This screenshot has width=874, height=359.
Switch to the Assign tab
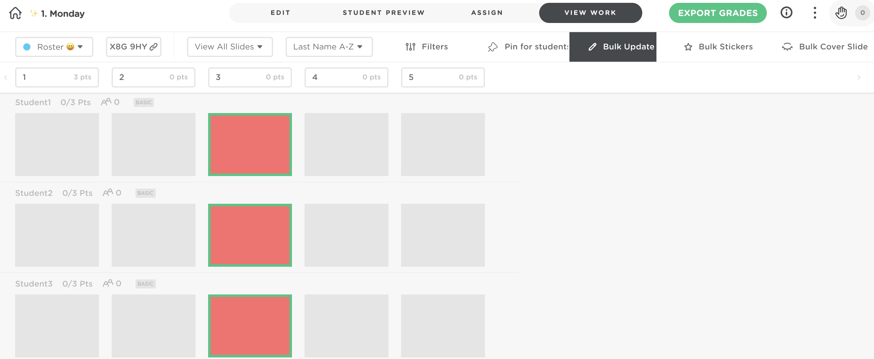point(487,13)
